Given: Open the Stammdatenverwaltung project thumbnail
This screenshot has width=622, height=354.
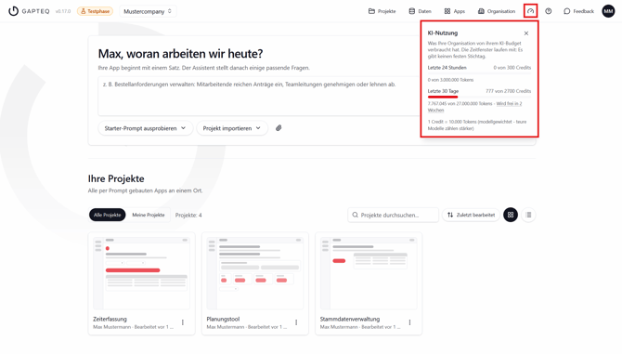Looking at the screenshot, I should [369, 273].
